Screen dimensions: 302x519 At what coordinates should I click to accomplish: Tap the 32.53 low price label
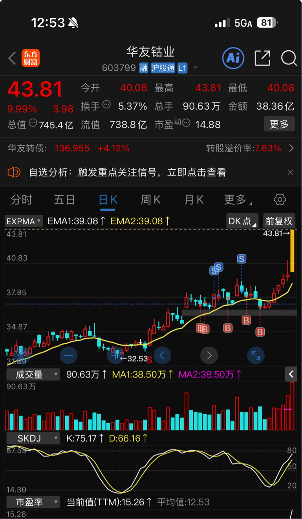(137, 358)
